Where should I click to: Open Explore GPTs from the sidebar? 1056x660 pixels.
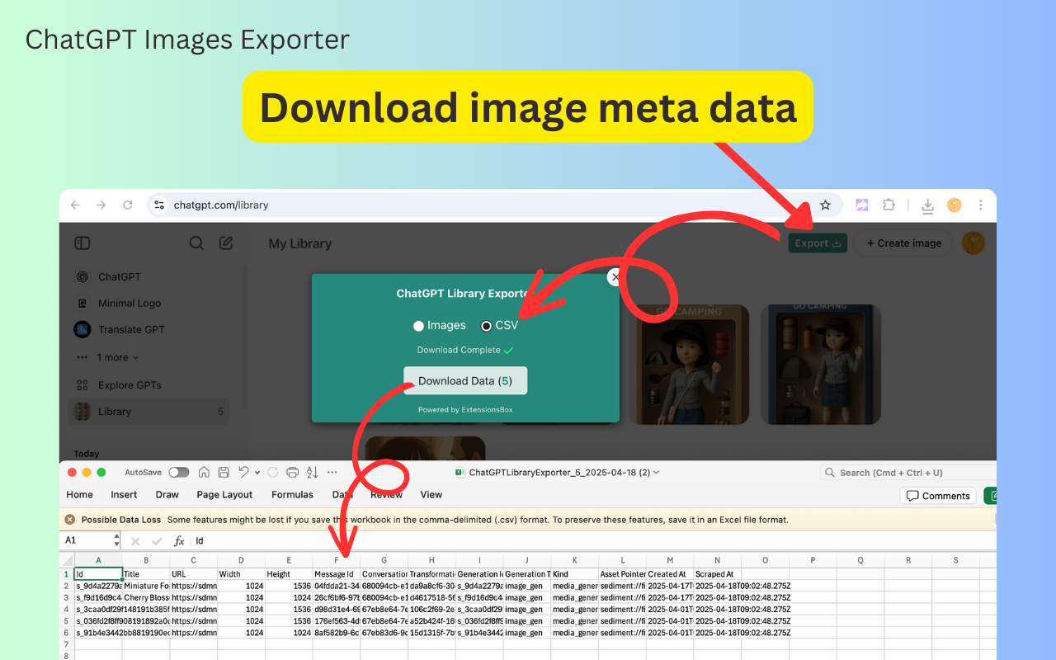click(x=129, y=384)
